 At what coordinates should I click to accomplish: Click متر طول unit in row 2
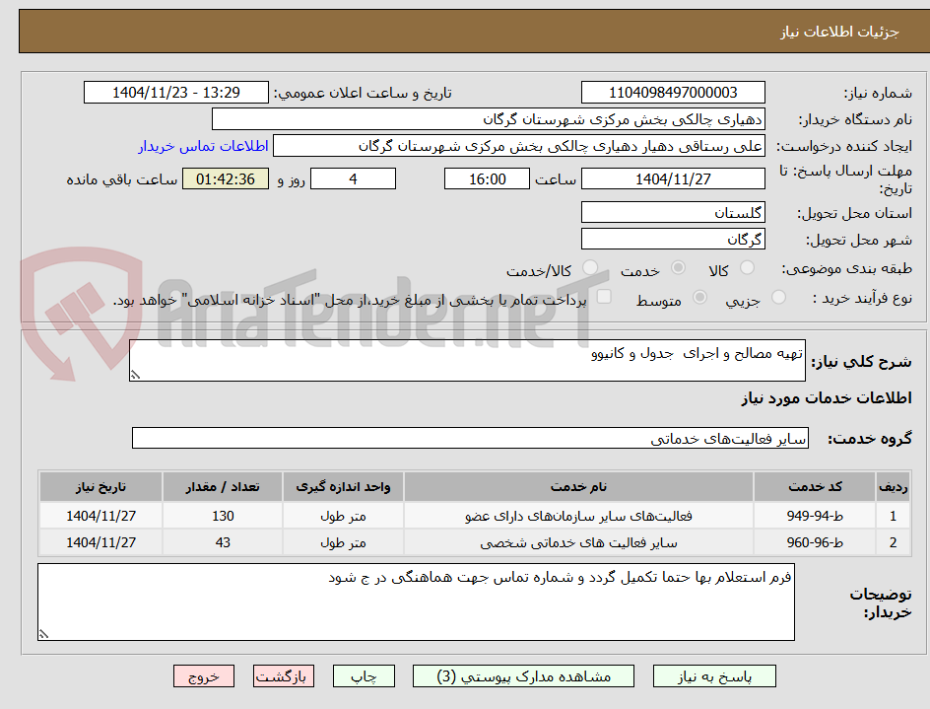(x=344, y=542)
